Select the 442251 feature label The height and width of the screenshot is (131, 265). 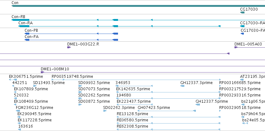point(20,83)
